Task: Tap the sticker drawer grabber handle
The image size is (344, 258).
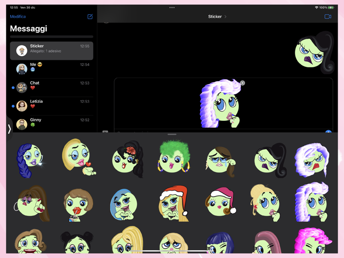Action: [172, 134]
